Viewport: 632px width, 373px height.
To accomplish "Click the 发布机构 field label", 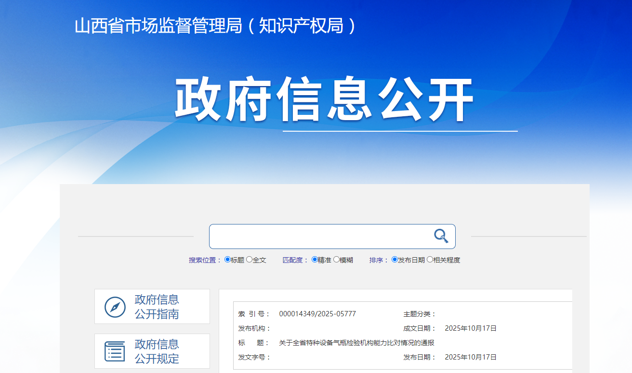I will [x=254, y=328].
